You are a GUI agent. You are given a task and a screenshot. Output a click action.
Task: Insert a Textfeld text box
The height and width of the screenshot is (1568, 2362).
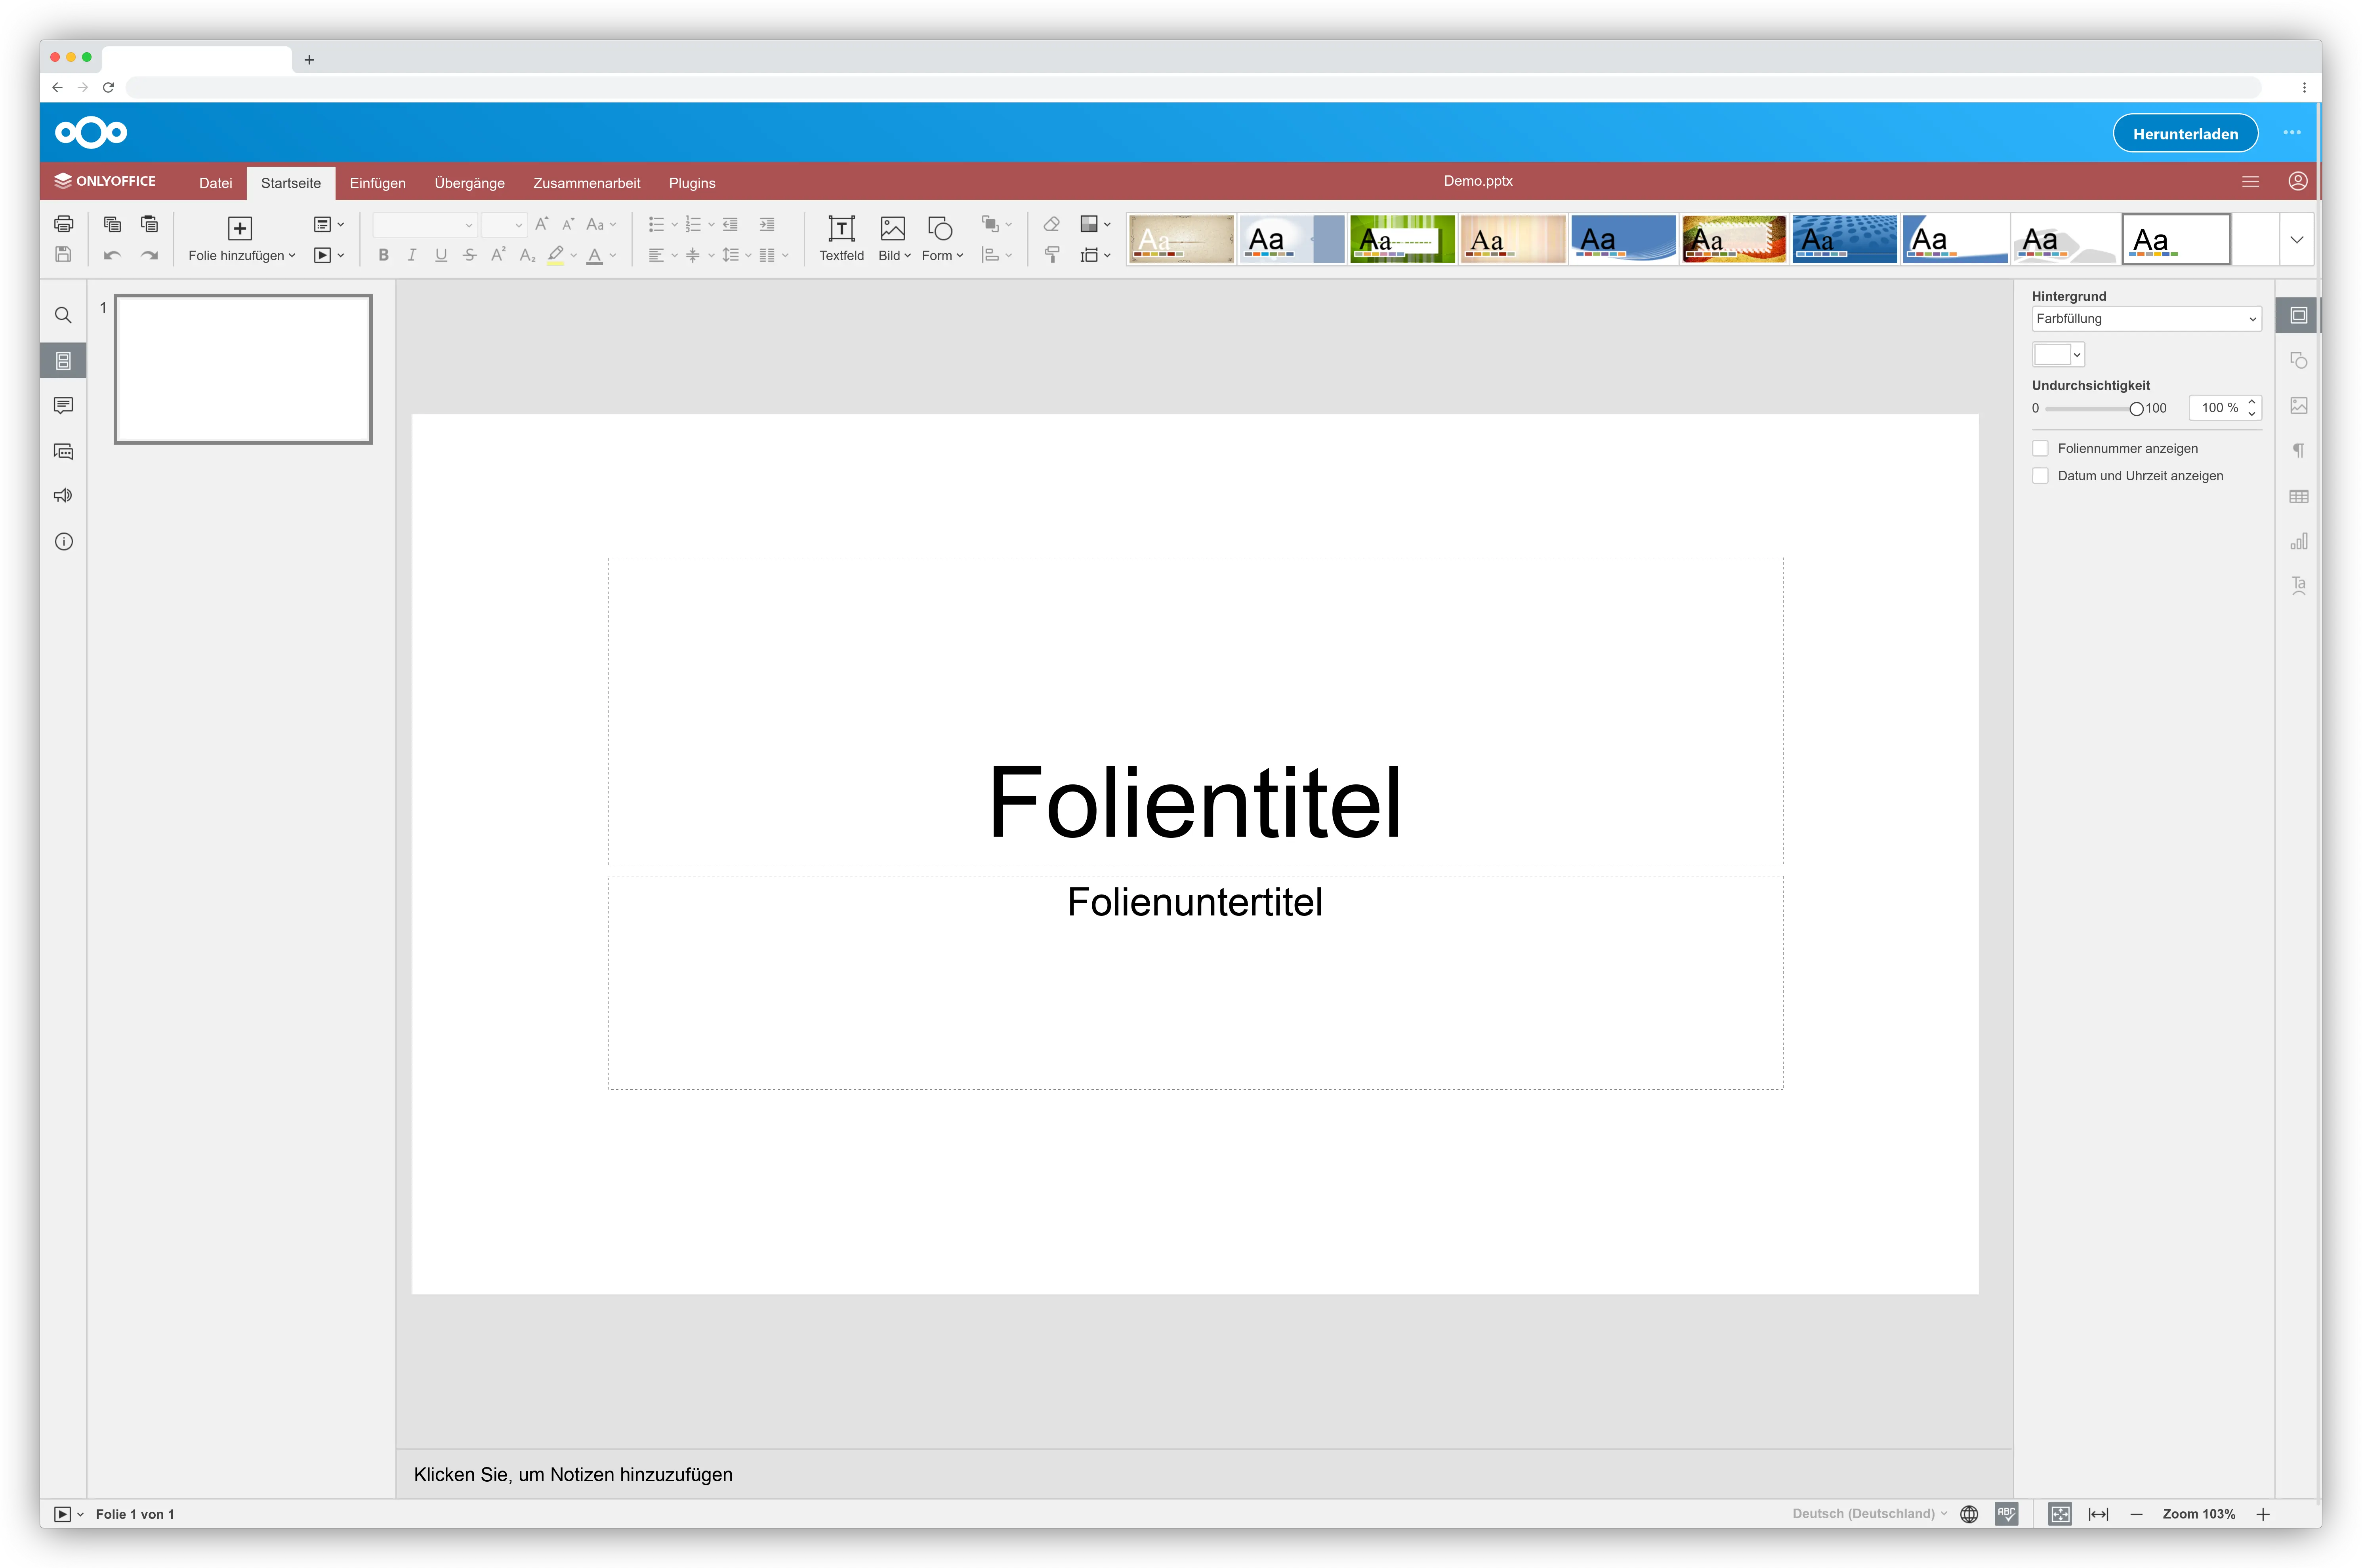coord(841,239)
